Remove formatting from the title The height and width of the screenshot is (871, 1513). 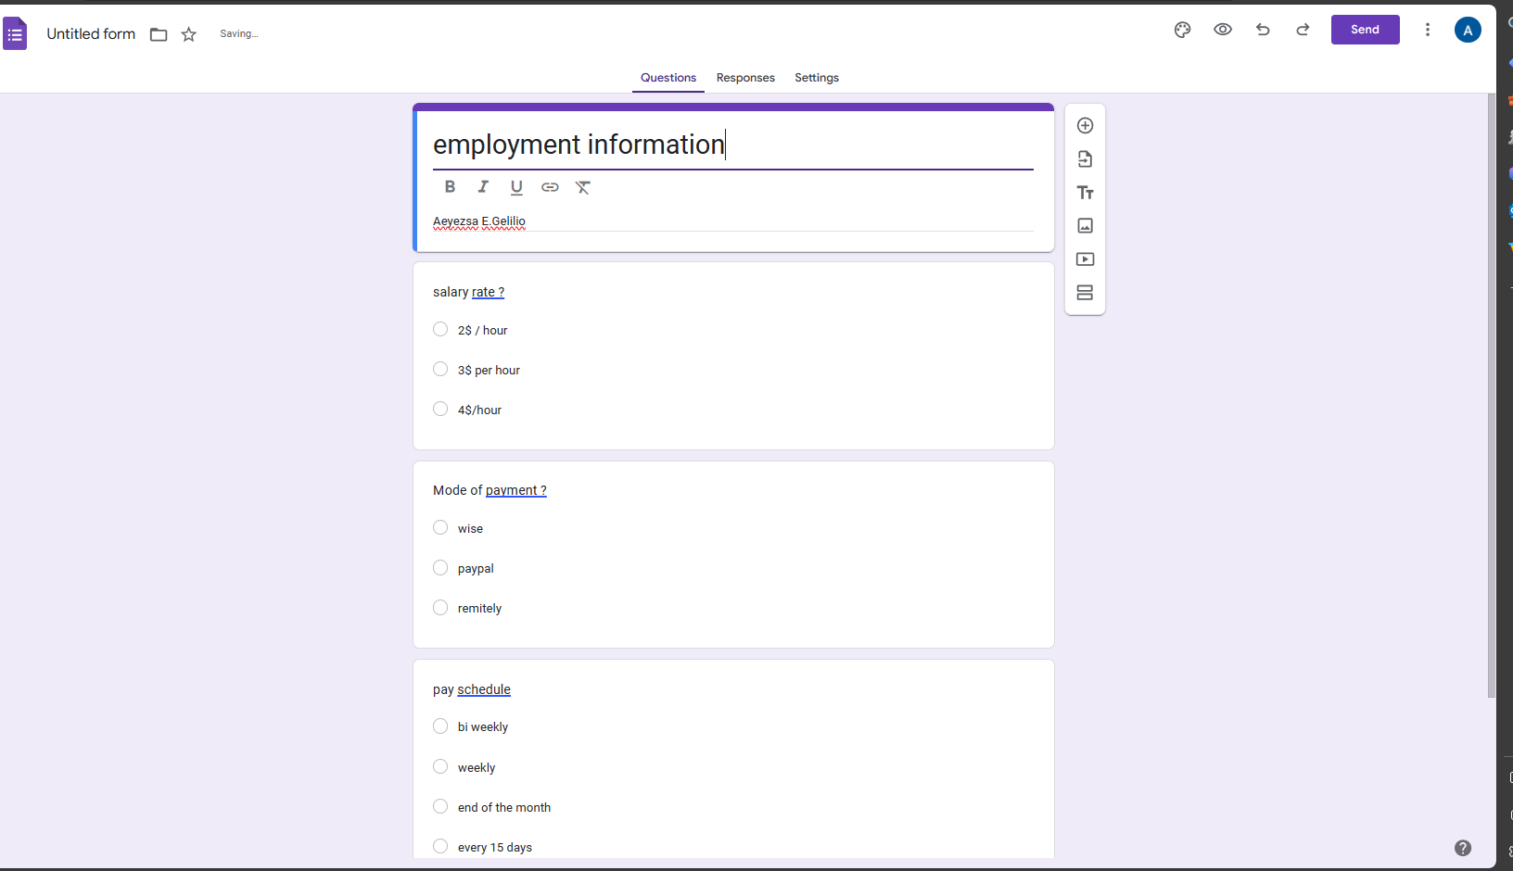[x=583, y=187]
